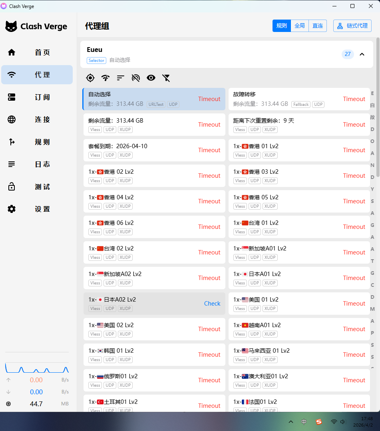Toggle the eye display mode icon
The width and height of the screenshot is (380, 431).
tap(151, 78)
